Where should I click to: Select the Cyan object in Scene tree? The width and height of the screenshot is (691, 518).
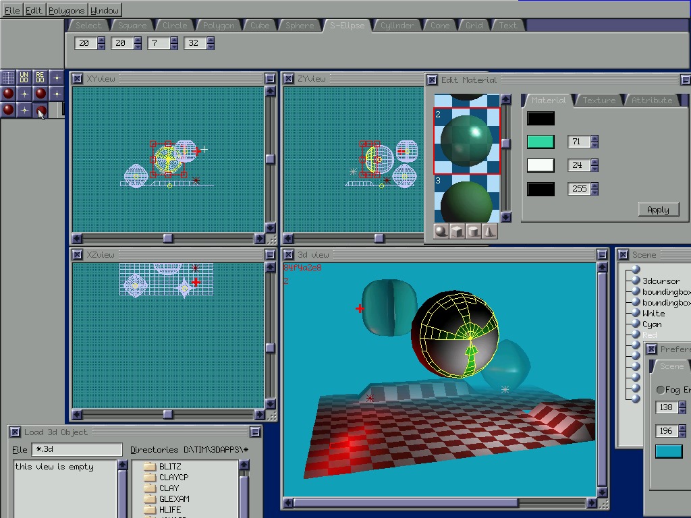click(x=652, y=324)
